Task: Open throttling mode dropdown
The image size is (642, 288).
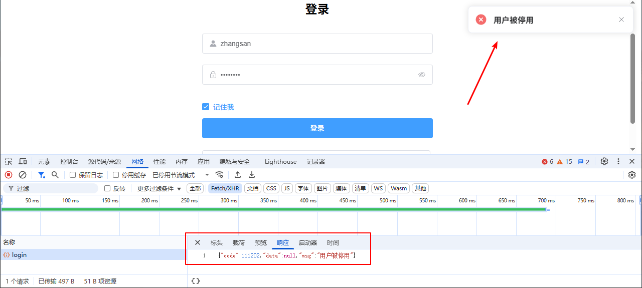Action: pos(181,175)
